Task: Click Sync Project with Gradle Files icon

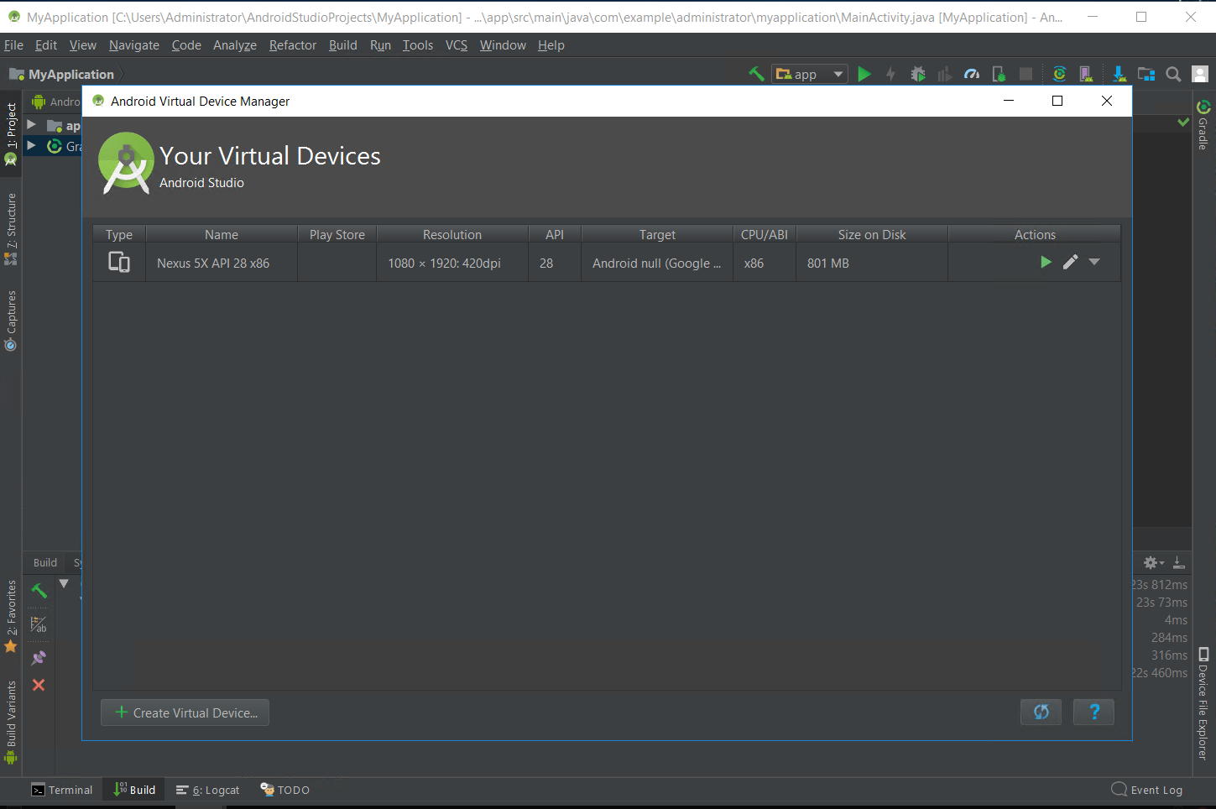Action: coord(1060,74)
